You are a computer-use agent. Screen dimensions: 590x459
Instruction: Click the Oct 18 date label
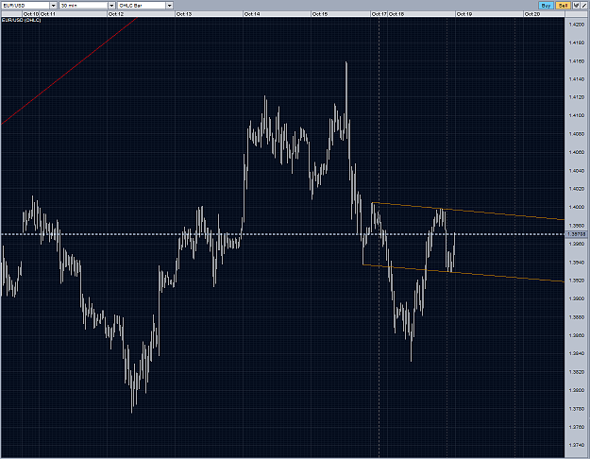pos(396,14)
